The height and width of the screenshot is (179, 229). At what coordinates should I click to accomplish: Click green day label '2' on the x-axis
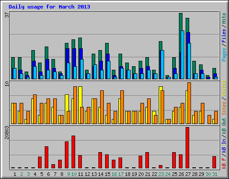[x=21, y=174]
